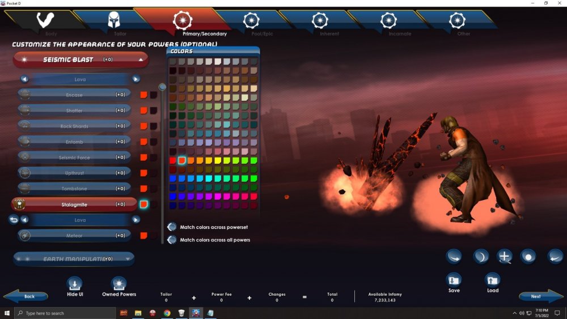Select the Meteor power row
The image size is (567, 319).
[x=74, y=235]
